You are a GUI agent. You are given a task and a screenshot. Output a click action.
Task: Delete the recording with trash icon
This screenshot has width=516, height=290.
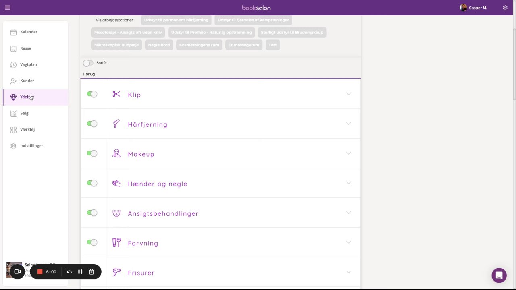click(92, 272)
